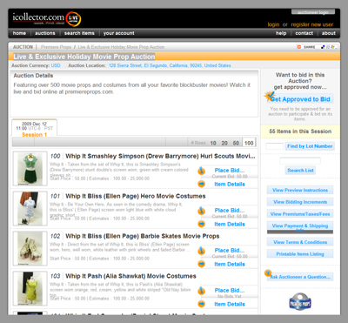
Task: Click the bid icon for lot 102
Action: tap(201, 251)
